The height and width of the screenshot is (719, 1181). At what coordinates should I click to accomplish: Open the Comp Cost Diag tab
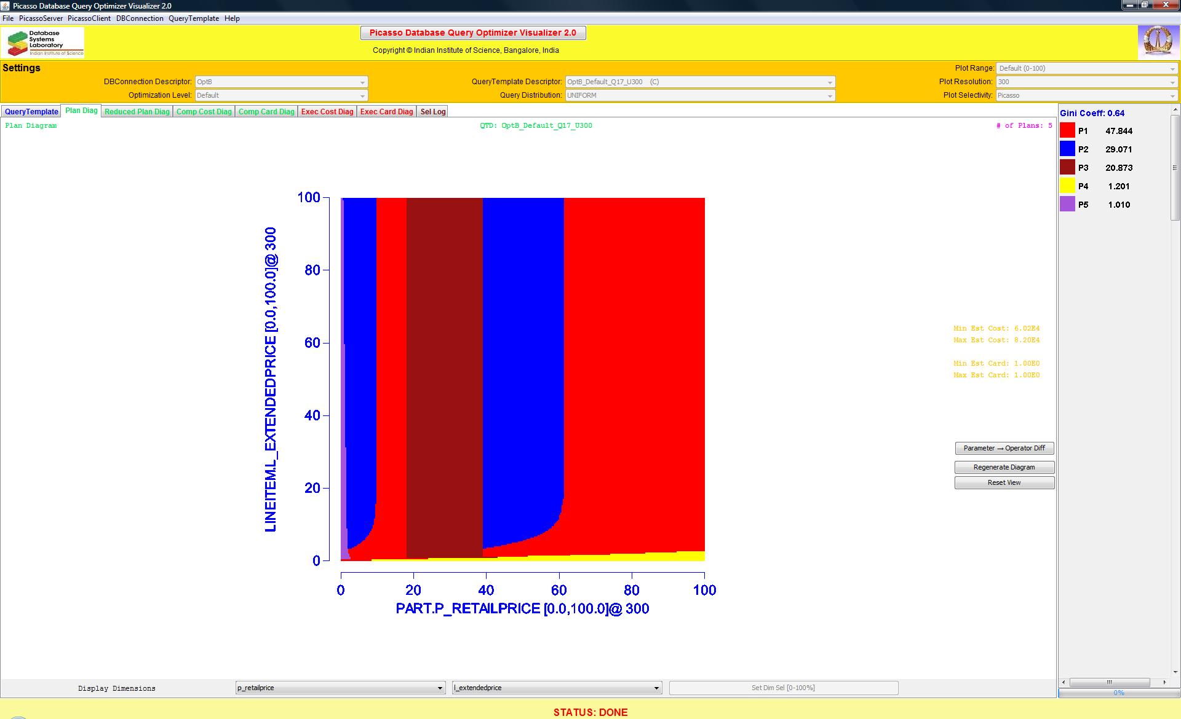click(204, 111)
